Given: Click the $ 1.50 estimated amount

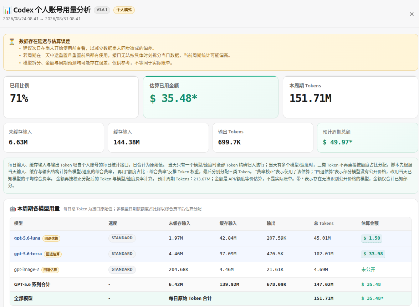Looking at the screenshot, I should click(x=372, y=238).
